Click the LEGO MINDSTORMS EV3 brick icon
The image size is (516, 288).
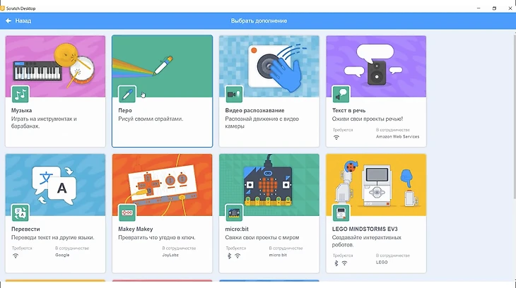(341, 212)
